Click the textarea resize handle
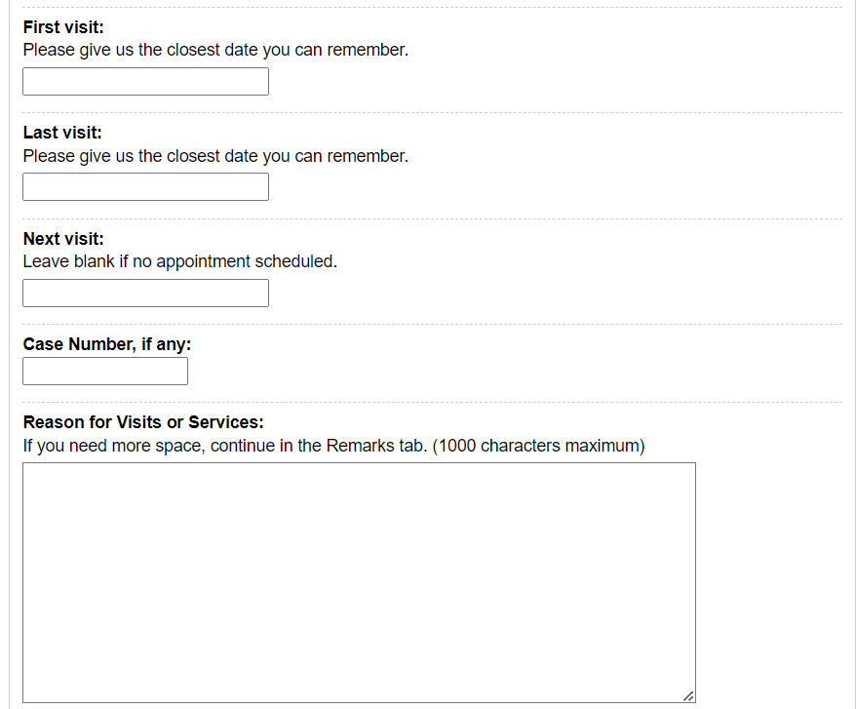Viewport: 856px width, 709px height. click(688, 695)
